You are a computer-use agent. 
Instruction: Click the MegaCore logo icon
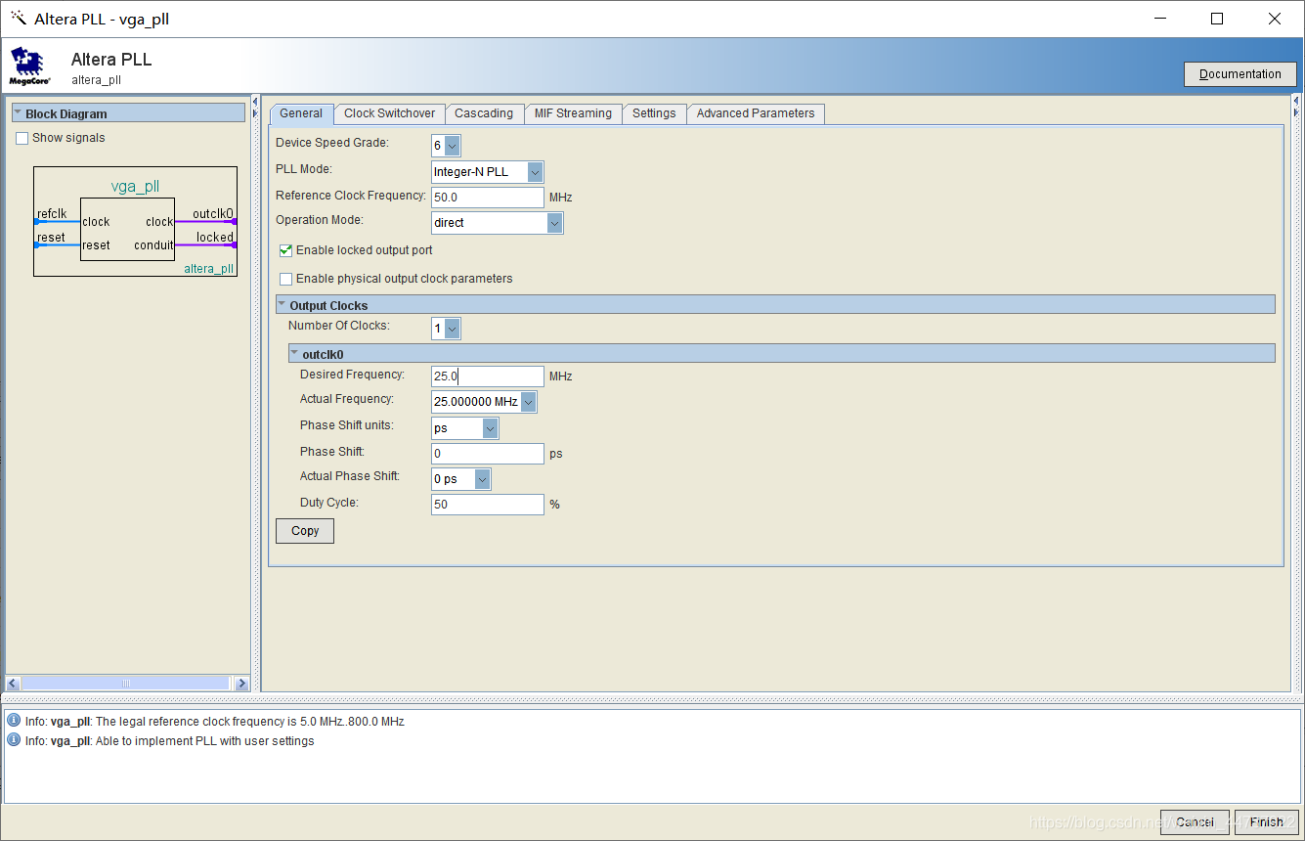(29, 66)
